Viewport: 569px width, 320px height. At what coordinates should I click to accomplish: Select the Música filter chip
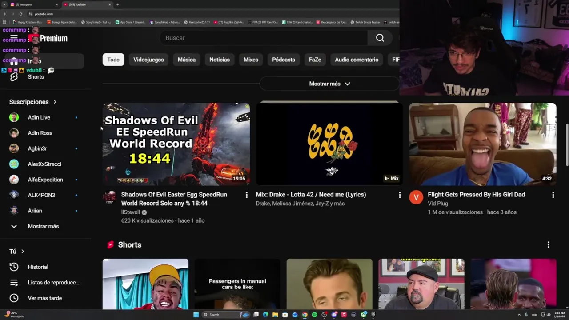[187, 60]
